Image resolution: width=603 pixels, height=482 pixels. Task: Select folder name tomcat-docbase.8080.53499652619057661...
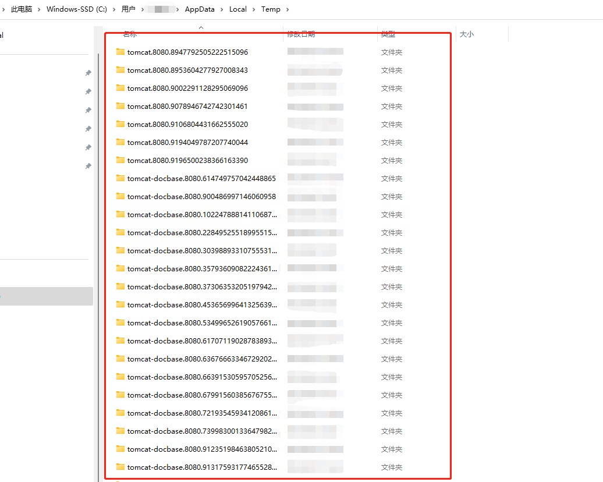point(203,322)
